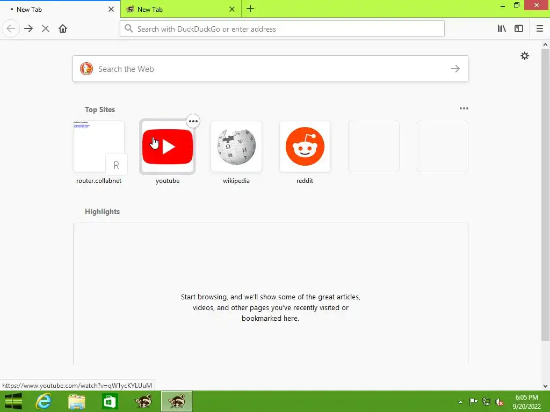The height and width of the screenshot is (412, 550).
Task: Click the reddit label under tile
Action: (x=305, y=181)
